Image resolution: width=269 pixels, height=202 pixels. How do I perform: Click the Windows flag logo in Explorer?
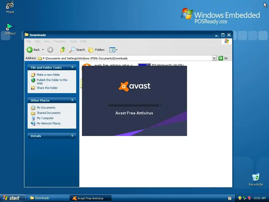click(227, 41)
